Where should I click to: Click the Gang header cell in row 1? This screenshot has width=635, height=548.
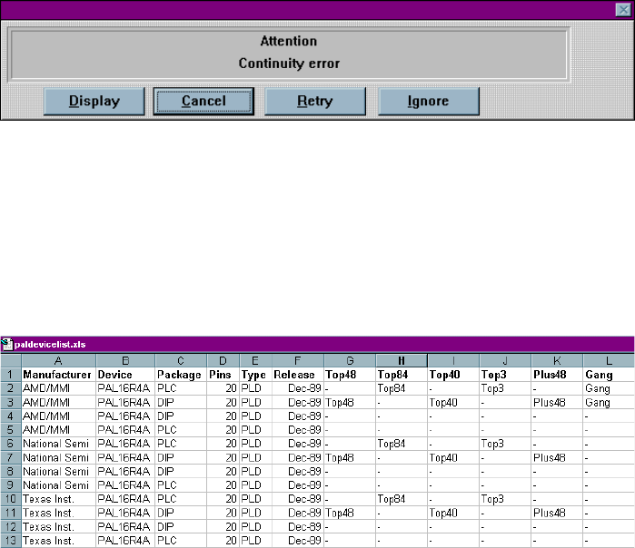(609, 375)
